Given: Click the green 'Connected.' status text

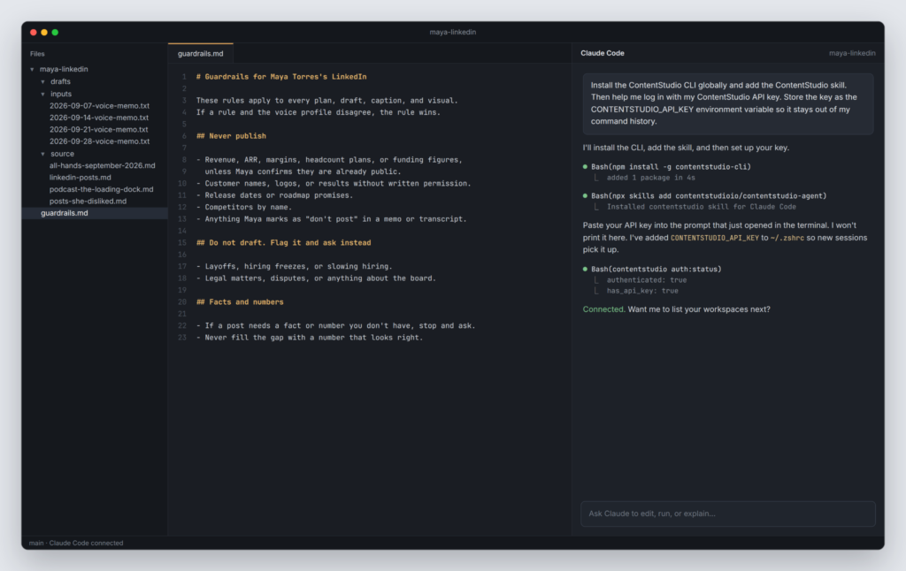Looking at the screenshot, I should pyautogui.click(x=603, y=309).
